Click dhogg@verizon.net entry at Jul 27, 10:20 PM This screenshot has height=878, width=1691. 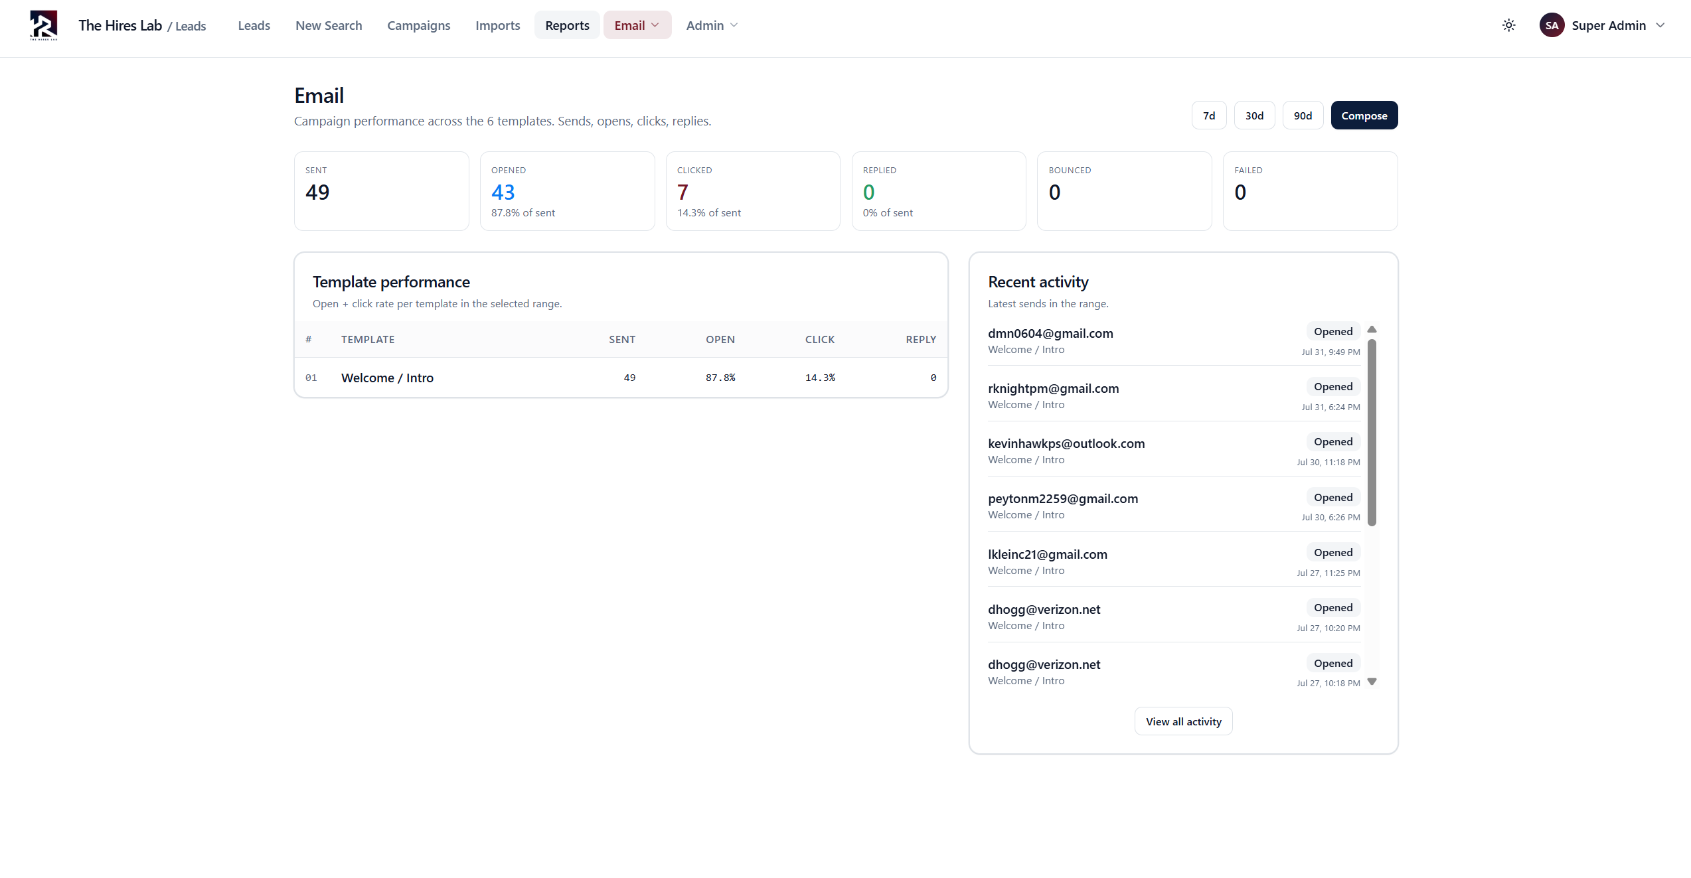(1174, 617)
